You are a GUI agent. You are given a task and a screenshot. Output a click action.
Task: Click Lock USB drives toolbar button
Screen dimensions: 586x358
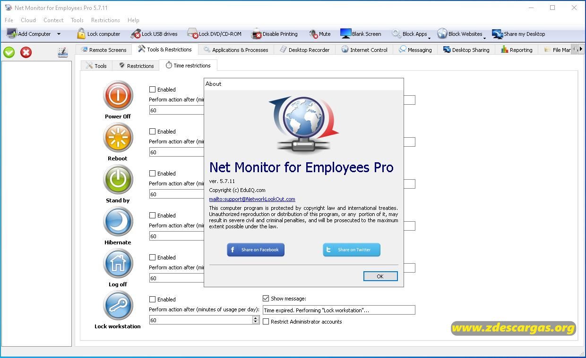[x=155, y=34]
